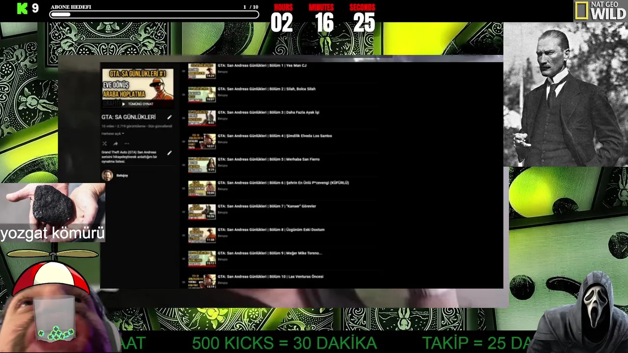
Task: Click the ABONE HEDEFİ progress bar
Action: [154, 15]
